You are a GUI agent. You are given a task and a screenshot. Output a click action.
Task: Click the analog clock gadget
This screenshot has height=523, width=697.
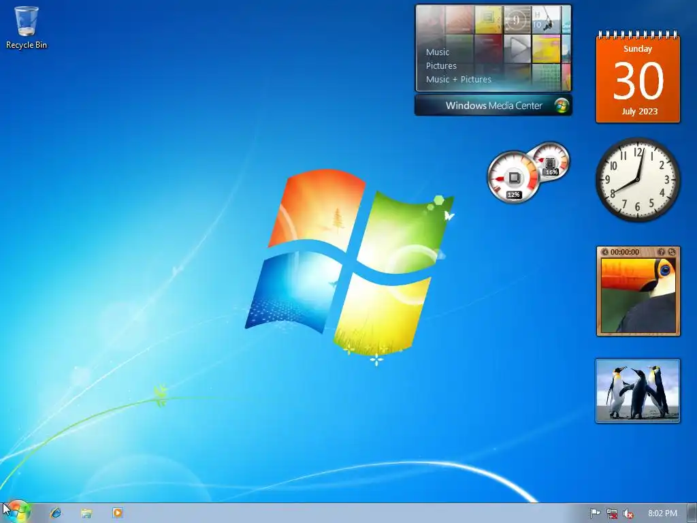click(x=638, y=179)
